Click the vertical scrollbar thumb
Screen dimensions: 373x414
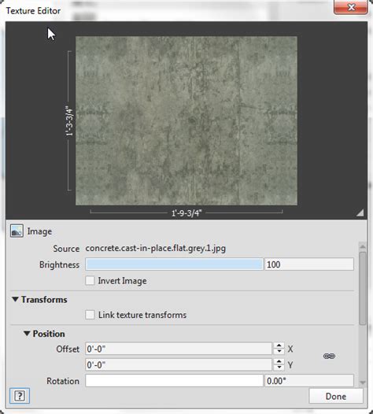coord(363,288)
